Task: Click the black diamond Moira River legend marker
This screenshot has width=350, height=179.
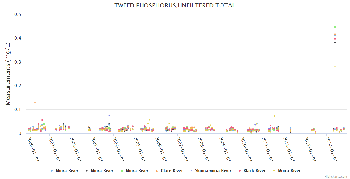Action: (x=87, y=171)
